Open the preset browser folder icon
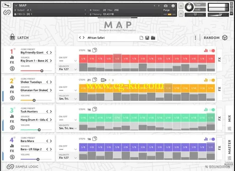The image size is (235, 171). click(x=153, y=38)
